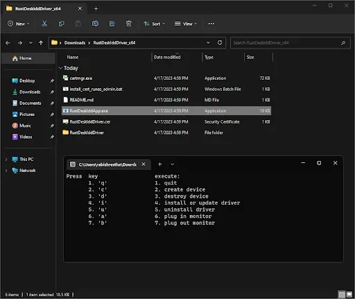Click the RustDeskIddDriver folder icon

[66, 133]
